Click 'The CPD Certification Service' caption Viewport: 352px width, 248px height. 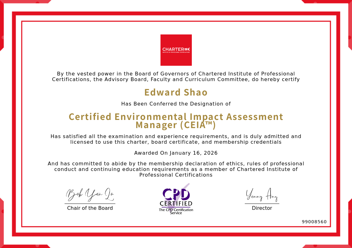176,211
